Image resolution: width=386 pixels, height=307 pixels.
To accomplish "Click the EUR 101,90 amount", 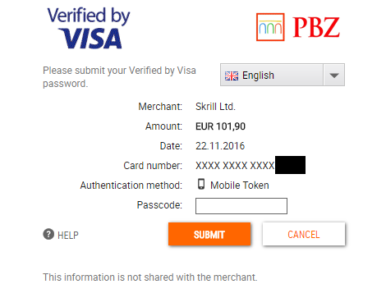I will pos(220,126).
